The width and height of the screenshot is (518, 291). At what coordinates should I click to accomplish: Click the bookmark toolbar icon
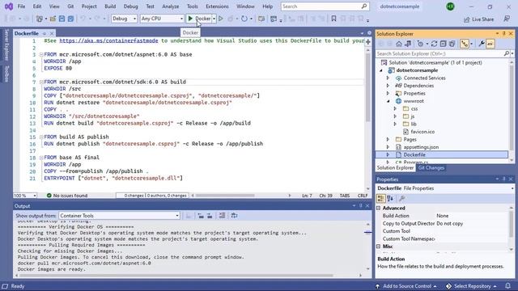(333, 19)
